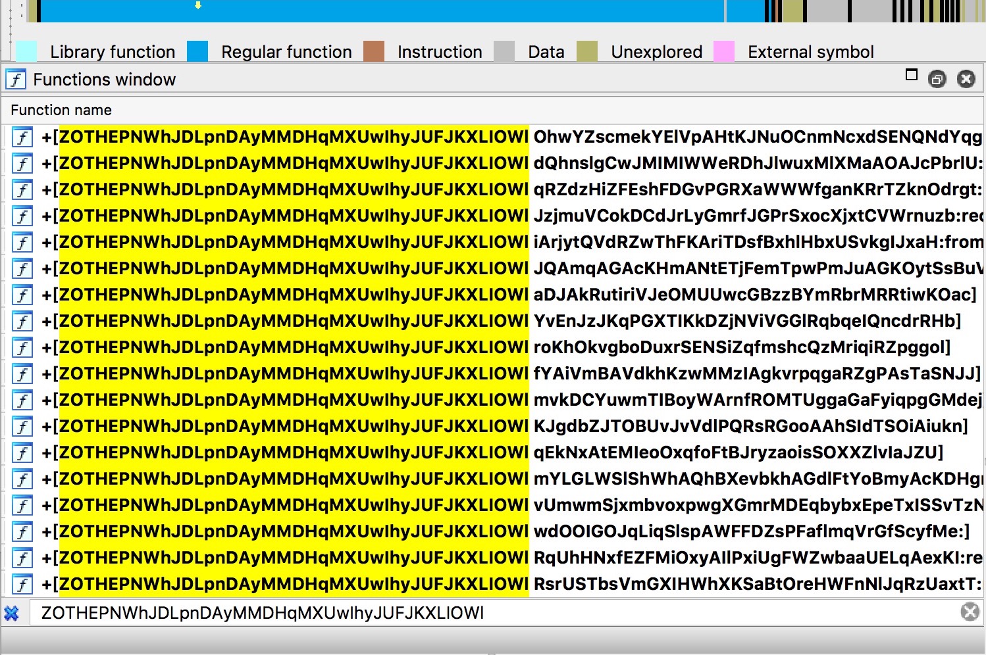Click the Data legend label
Viewport: 986px width, 655px height.
pos(546,52)
